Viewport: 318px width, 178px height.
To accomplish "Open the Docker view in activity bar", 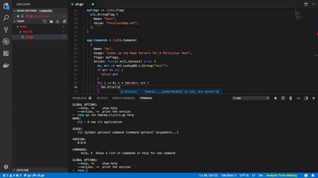I will click(x=6, y=65).
